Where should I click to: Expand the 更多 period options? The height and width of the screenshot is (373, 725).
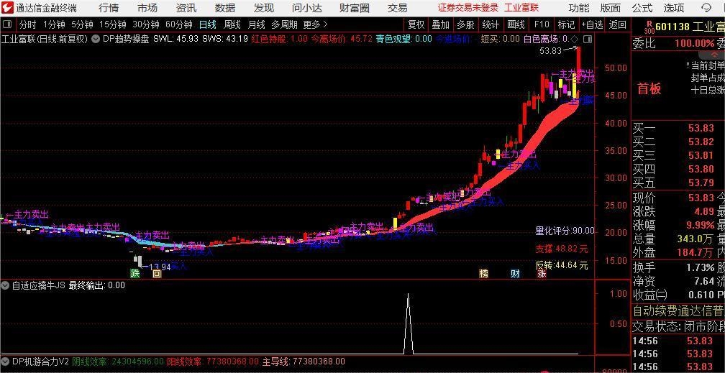tap(315, 24)
